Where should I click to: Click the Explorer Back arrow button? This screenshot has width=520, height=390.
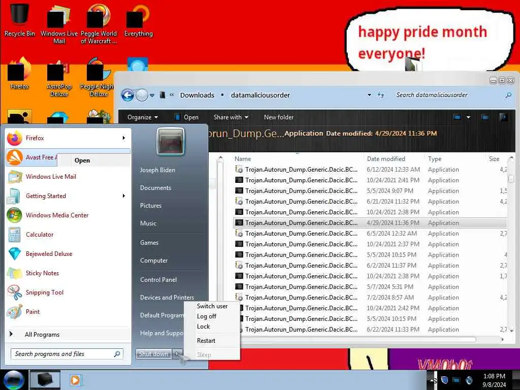click(127, 95)
